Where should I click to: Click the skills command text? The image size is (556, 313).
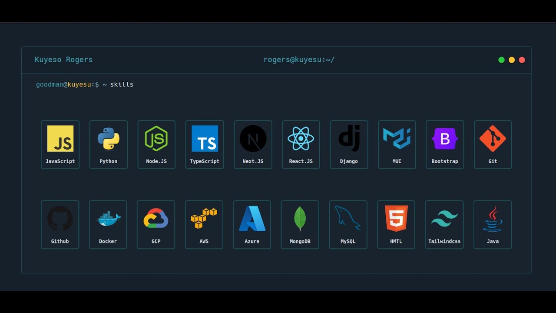coord(122,84)
